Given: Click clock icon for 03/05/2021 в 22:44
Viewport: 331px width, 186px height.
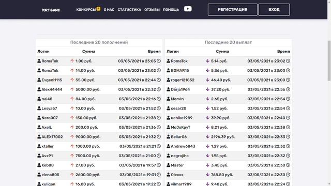Looking at the screenshot, I should pos(159,80).
